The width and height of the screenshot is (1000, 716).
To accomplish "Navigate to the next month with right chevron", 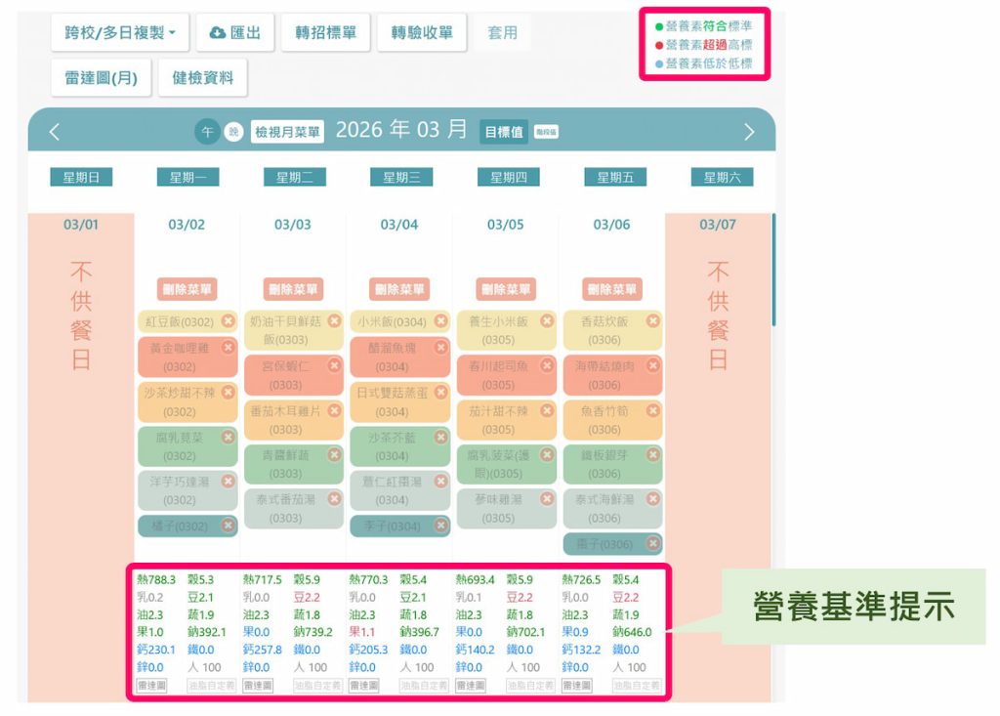I will pos(748,130).
